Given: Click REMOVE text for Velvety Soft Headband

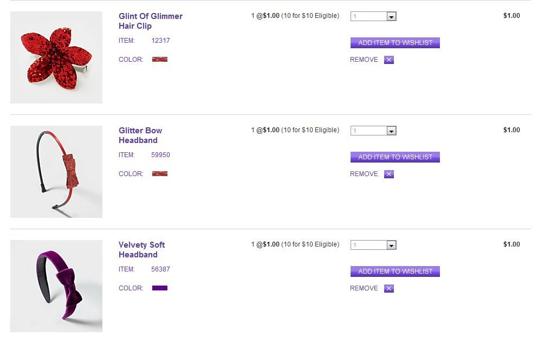Looking at the screenshot, I should click(x=364, y=288).
